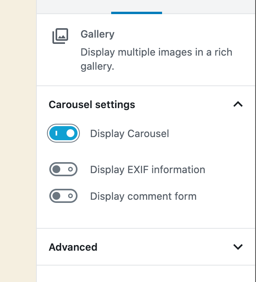Image resolution: width=256 pixels, height=282 pixels.
Task: Enable the Display comment form toggle
Action: click(63, 196)
